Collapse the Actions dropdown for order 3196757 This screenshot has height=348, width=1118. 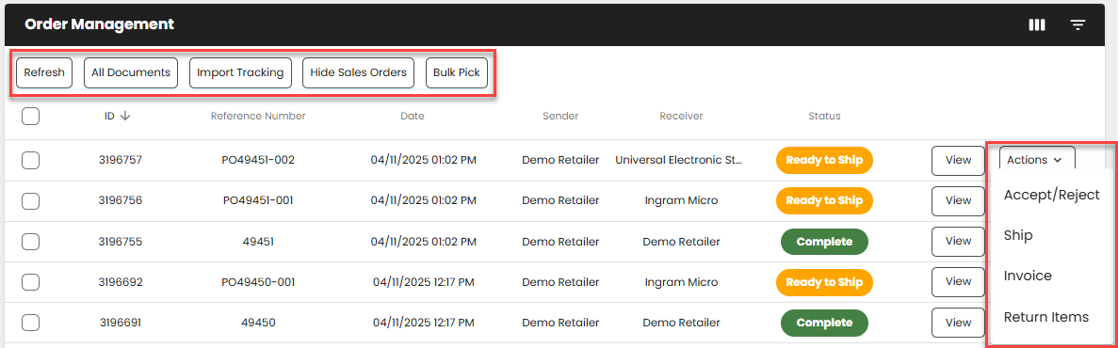pyautogui.click(x=1037, y=160)
